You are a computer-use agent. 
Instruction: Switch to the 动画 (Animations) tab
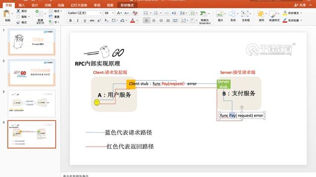click(x=61, y=5)
